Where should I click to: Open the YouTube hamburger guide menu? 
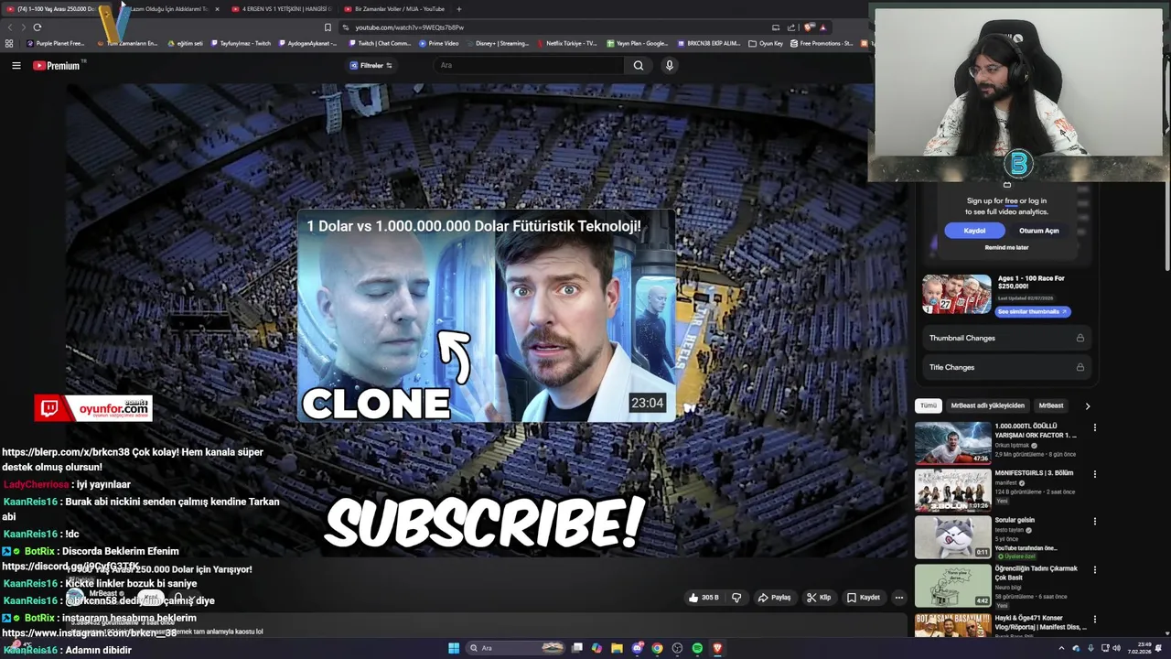pos(16,65)
